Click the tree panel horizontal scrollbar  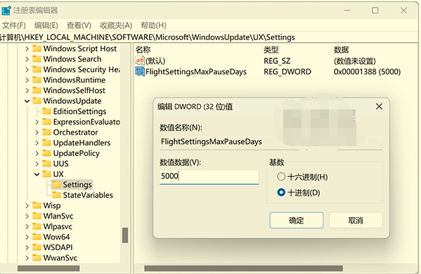pos(48,268)
